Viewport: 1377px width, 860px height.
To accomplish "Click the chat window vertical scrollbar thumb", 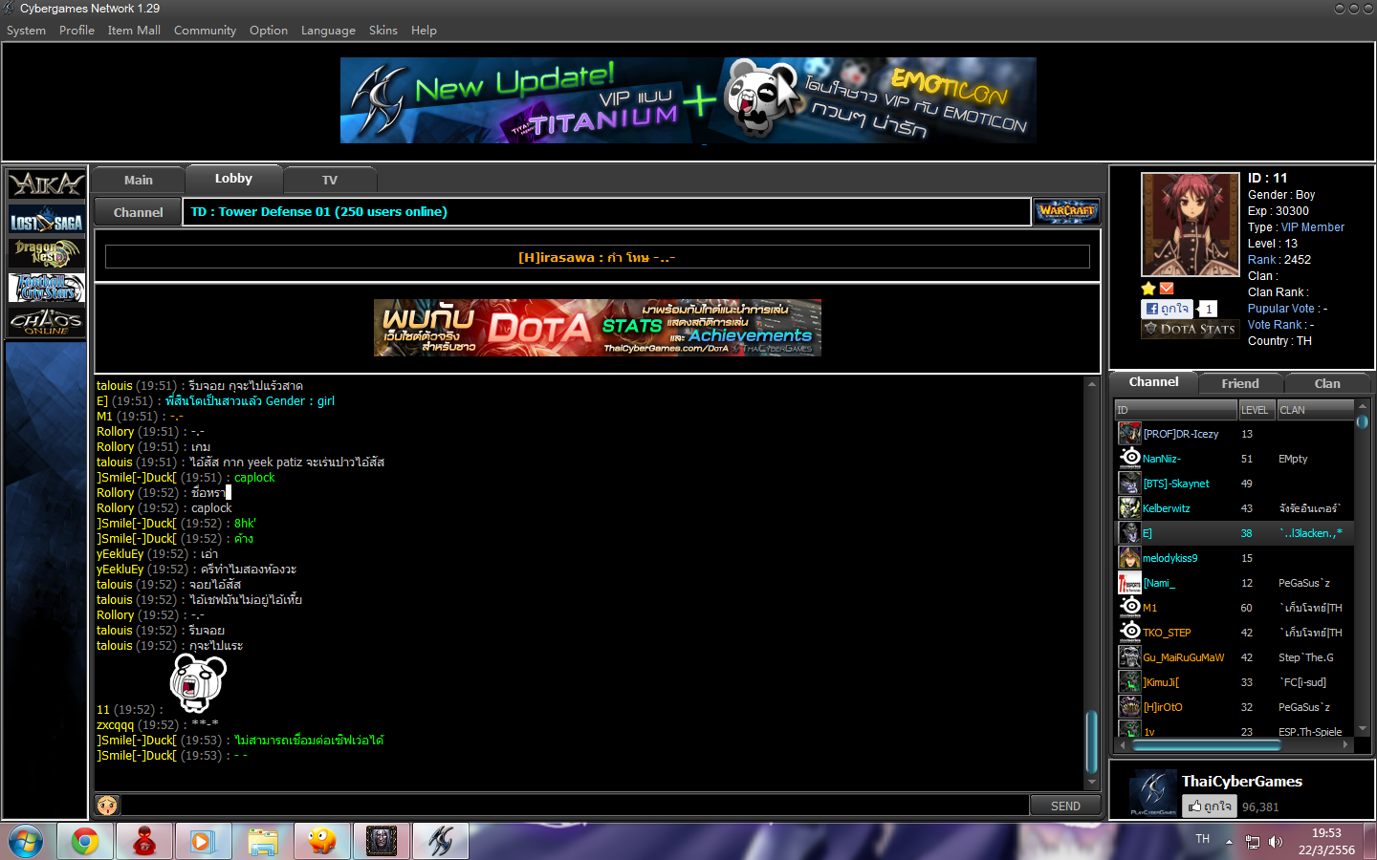I will 1091,742.
